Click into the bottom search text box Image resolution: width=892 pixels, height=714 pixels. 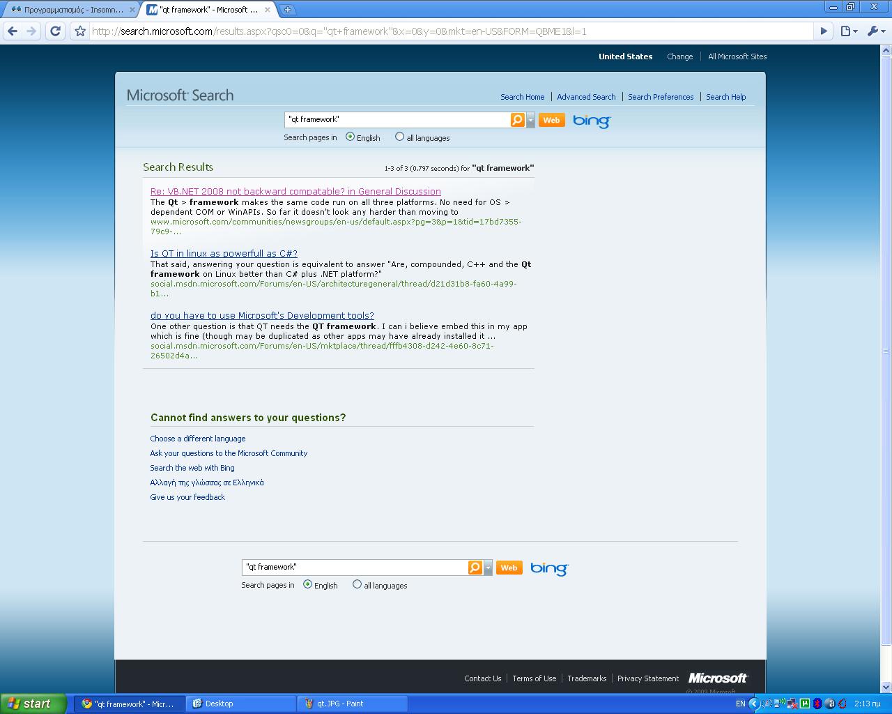(x=355, y=568)
